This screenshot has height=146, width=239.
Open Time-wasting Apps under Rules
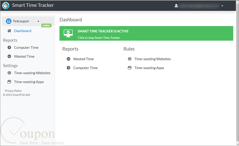(x=149, y=68)
